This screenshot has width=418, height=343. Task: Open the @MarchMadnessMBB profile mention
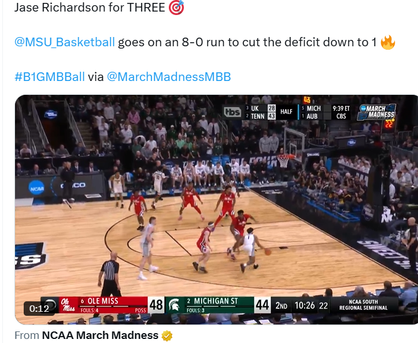(x=169, y=77)
